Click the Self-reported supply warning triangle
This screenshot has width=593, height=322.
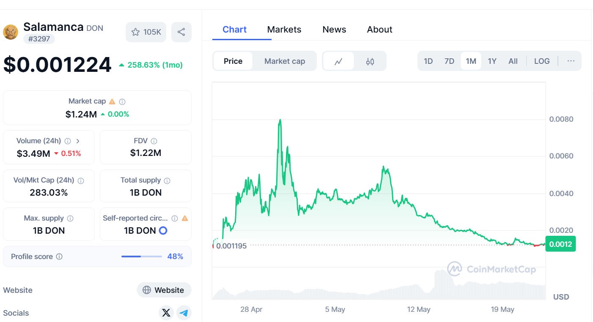[x=185, y=218]
